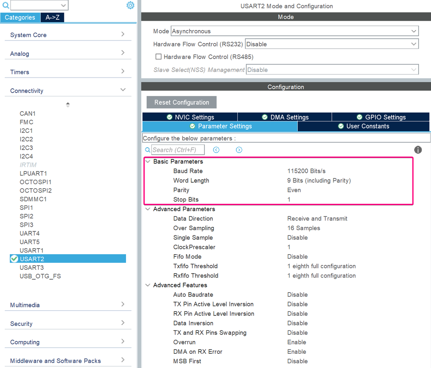Select I2C1 peripheral
The height and width of the screenshot is (368, 431).
[26, 131]
